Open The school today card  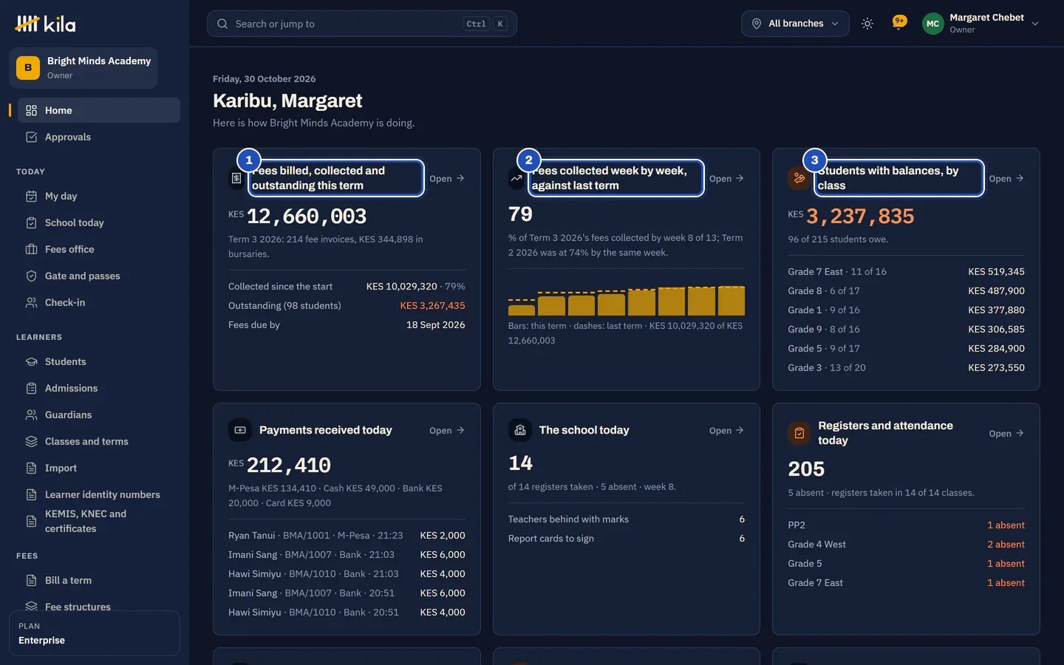tap(726, 430)
